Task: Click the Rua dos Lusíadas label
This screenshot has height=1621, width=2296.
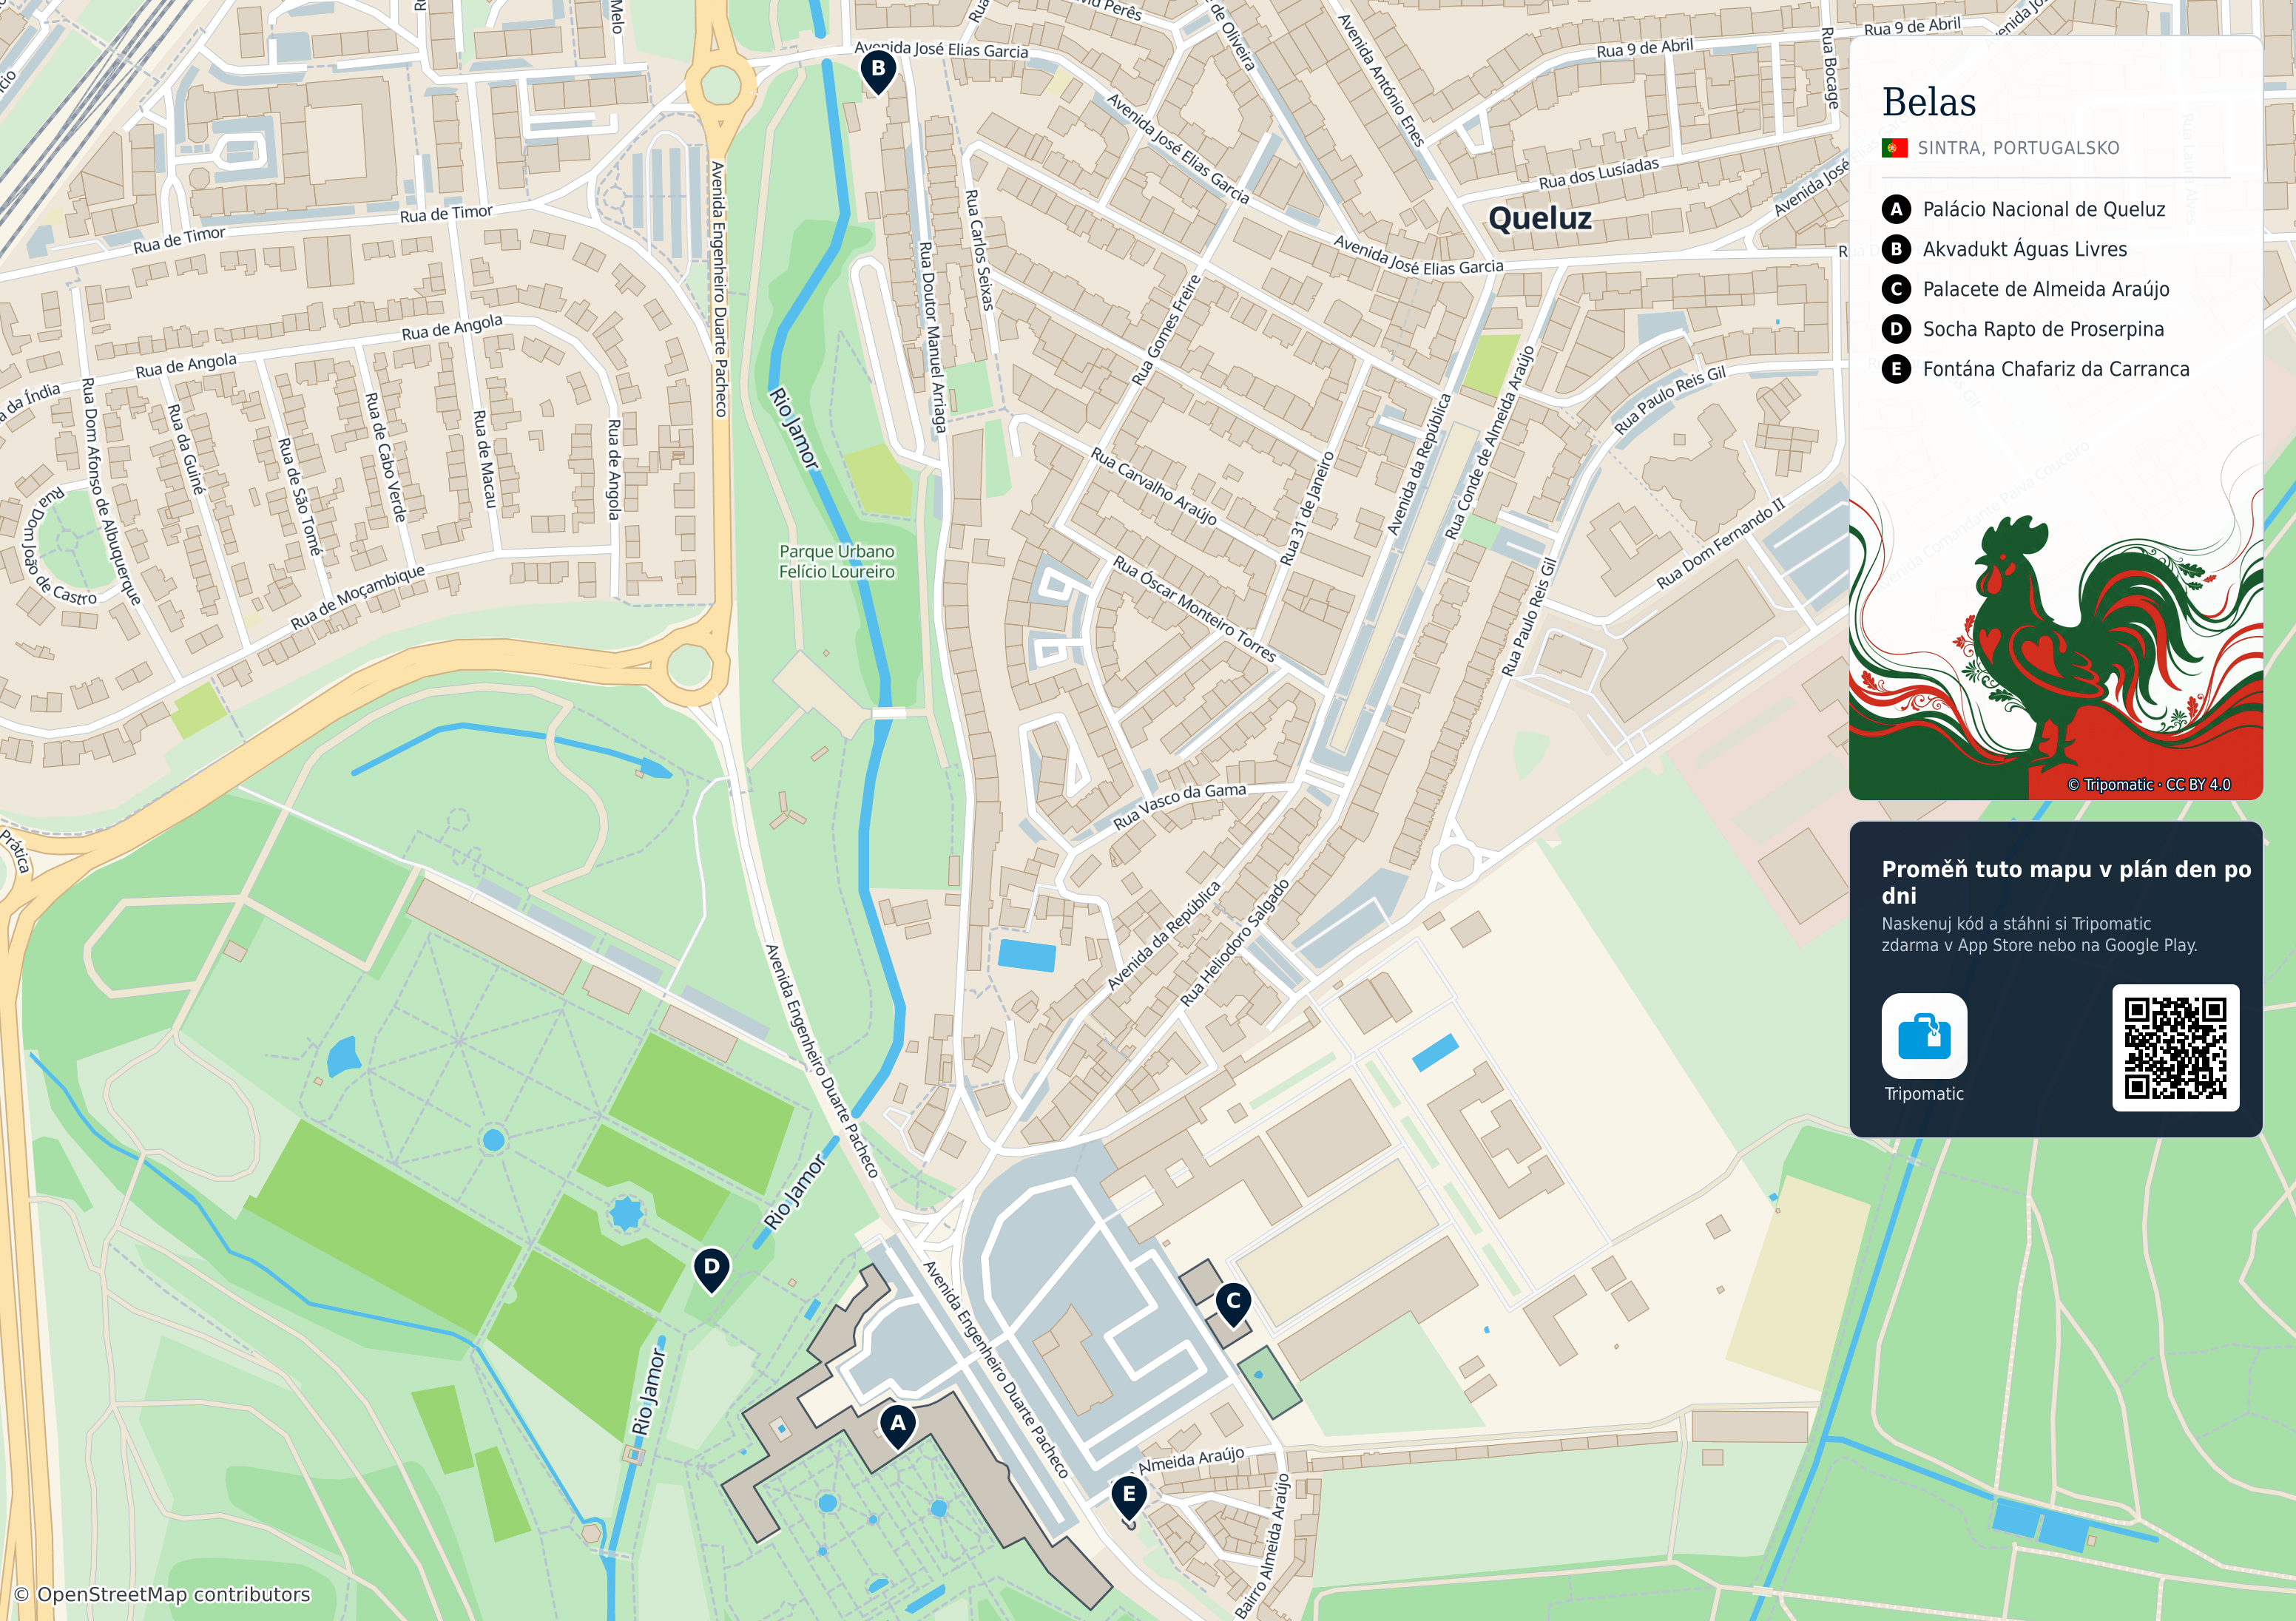Action: click(x=1598, y=173)
